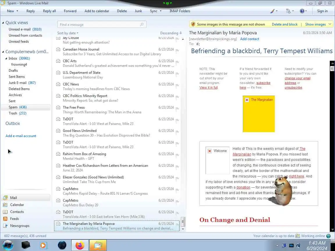Collapse the Quick views section
This screenshot has height=251, width=335.
point(3,23)
